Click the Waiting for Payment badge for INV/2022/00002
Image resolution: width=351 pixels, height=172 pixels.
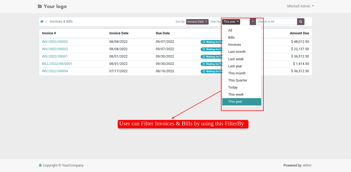(211, 42)
